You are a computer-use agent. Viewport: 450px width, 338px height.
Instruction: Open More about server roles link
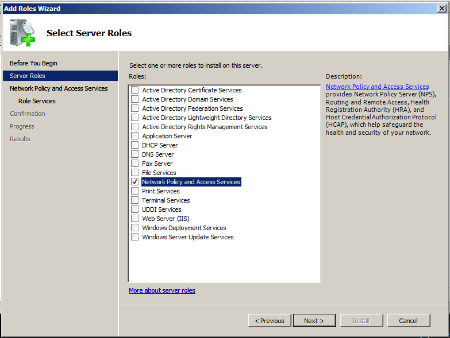point(162,290)
